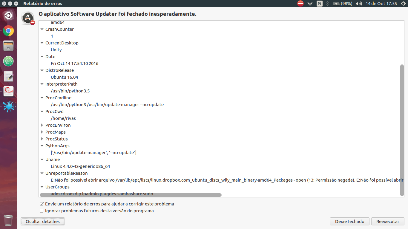The image size is (408, 229).
Task: Collapse the Date entry
Action: coord(42,57)
